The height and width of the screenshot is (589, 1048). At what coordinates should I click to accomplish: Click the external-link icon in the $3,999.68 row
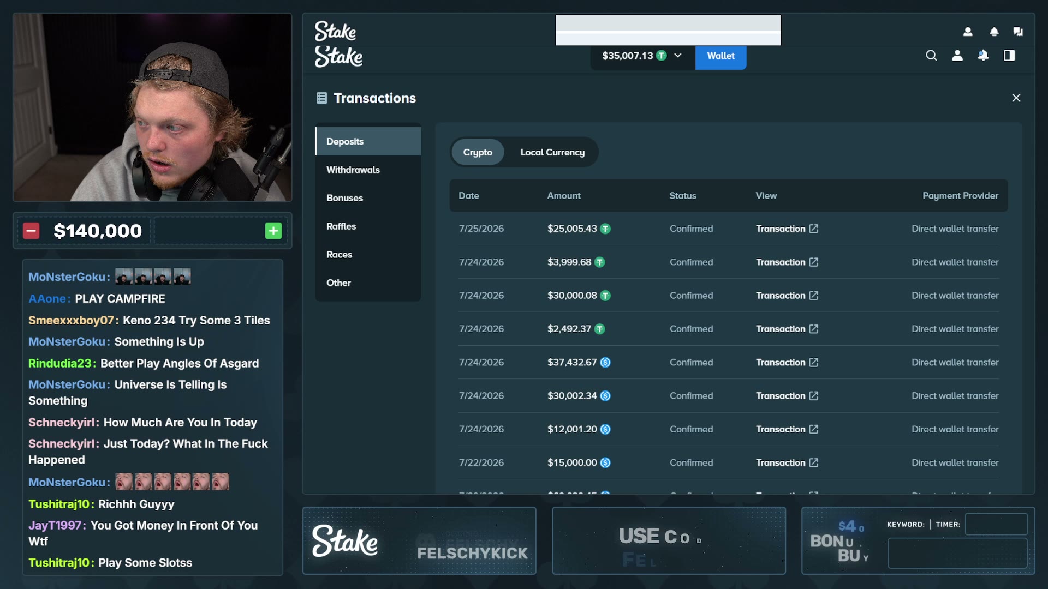(814, 262)
